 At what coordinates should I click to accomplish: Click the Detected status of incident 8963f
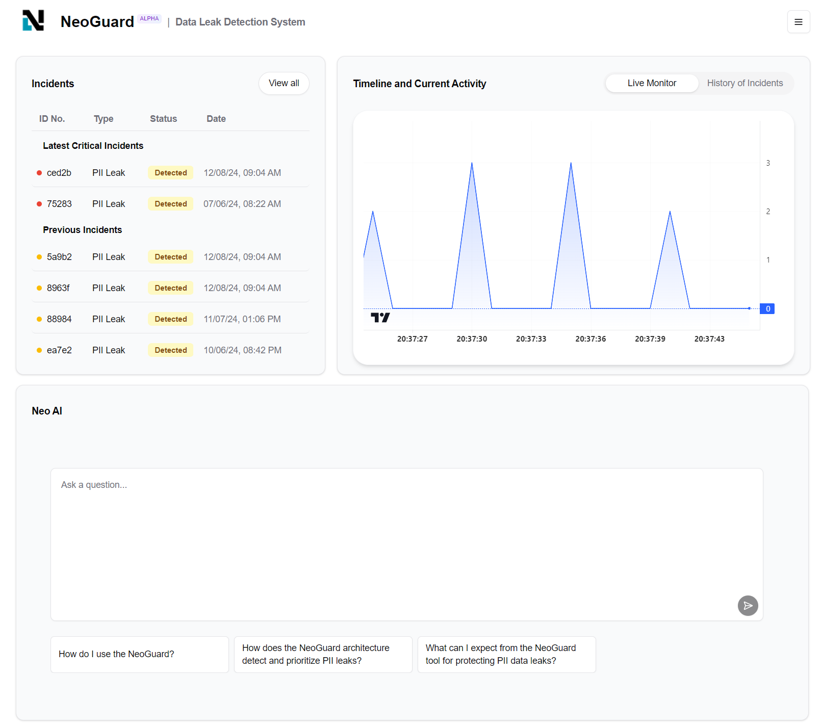coord(171,288)
